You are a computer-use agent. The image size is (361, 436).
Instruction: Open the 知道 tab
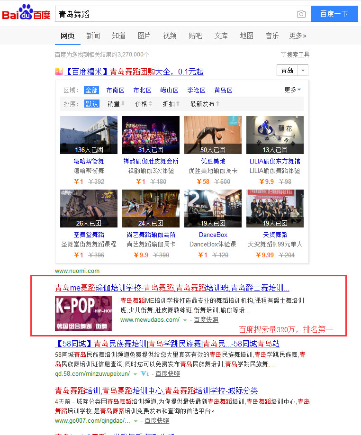click(118, 36)
